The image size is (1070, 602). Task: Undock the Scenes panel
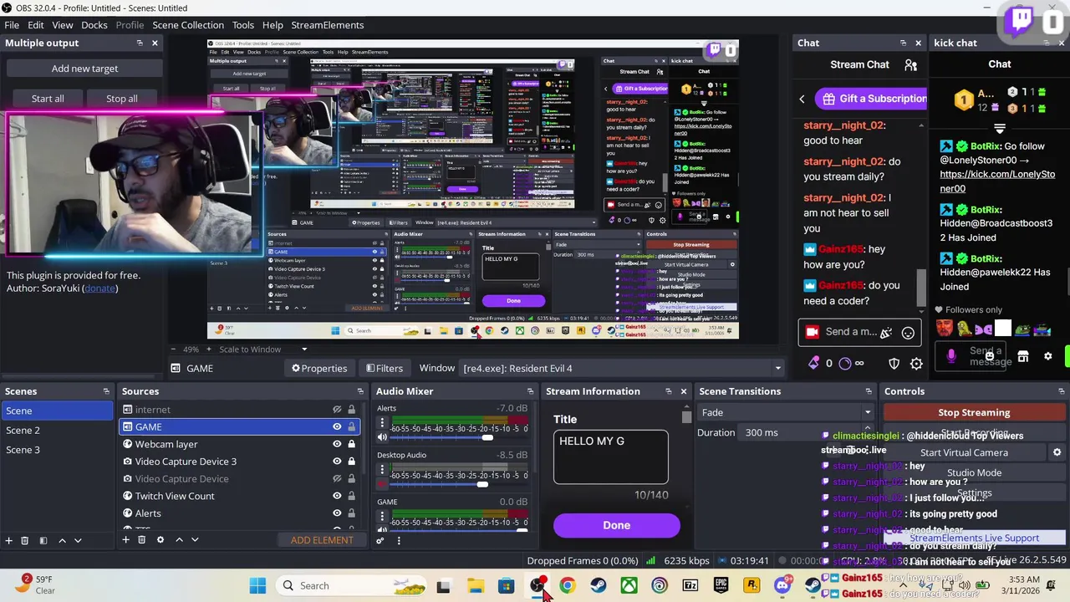[x=106, y=391]
